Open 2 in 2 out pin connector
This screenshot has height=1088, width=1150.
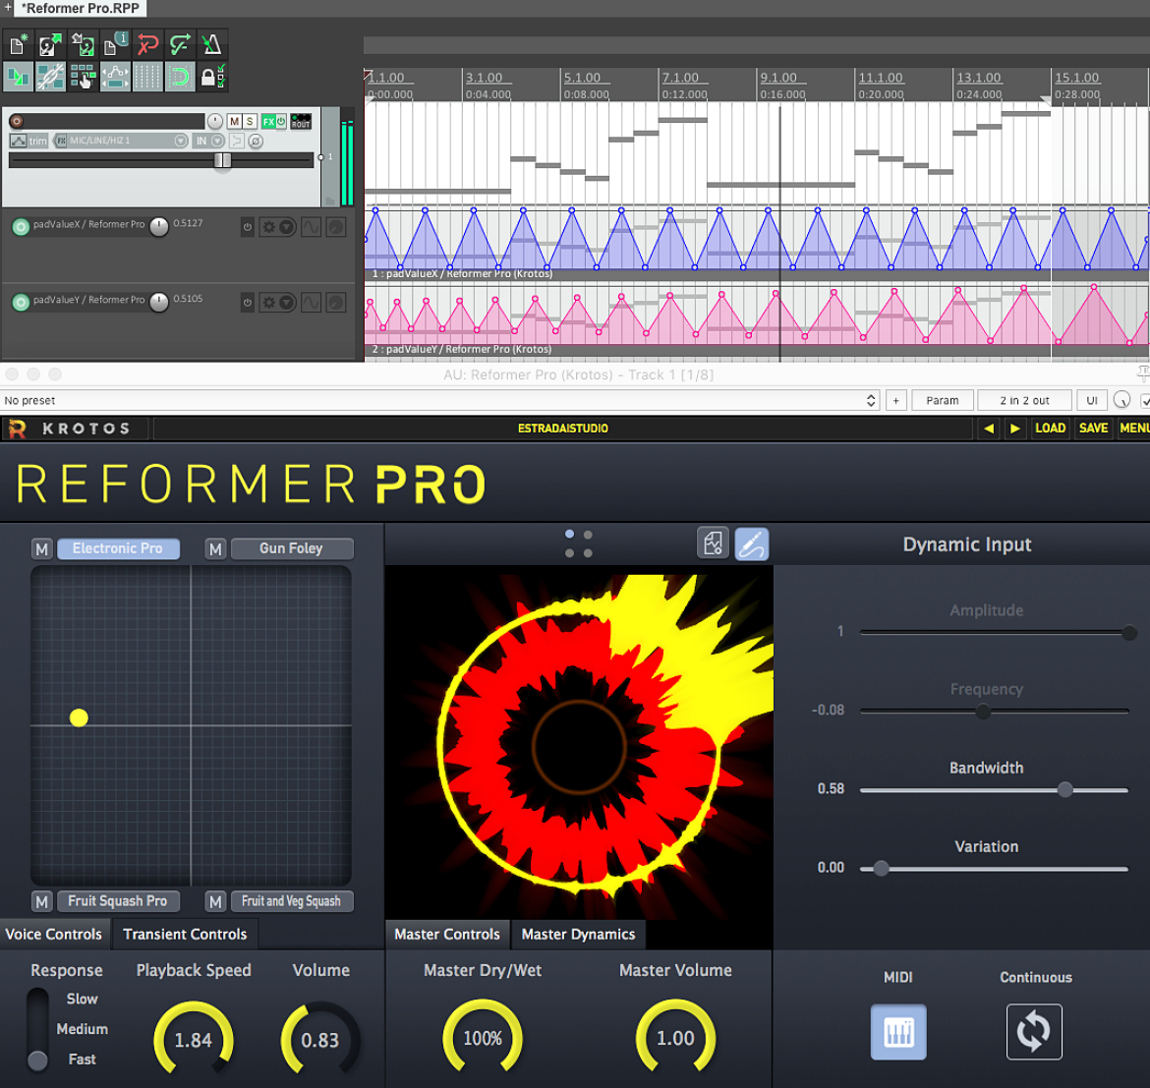(1024, 400)
